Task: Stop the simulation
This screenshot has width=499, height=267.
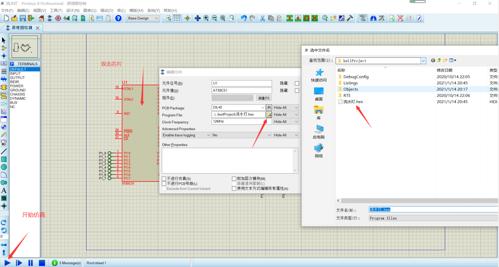Action: [42, 263]
